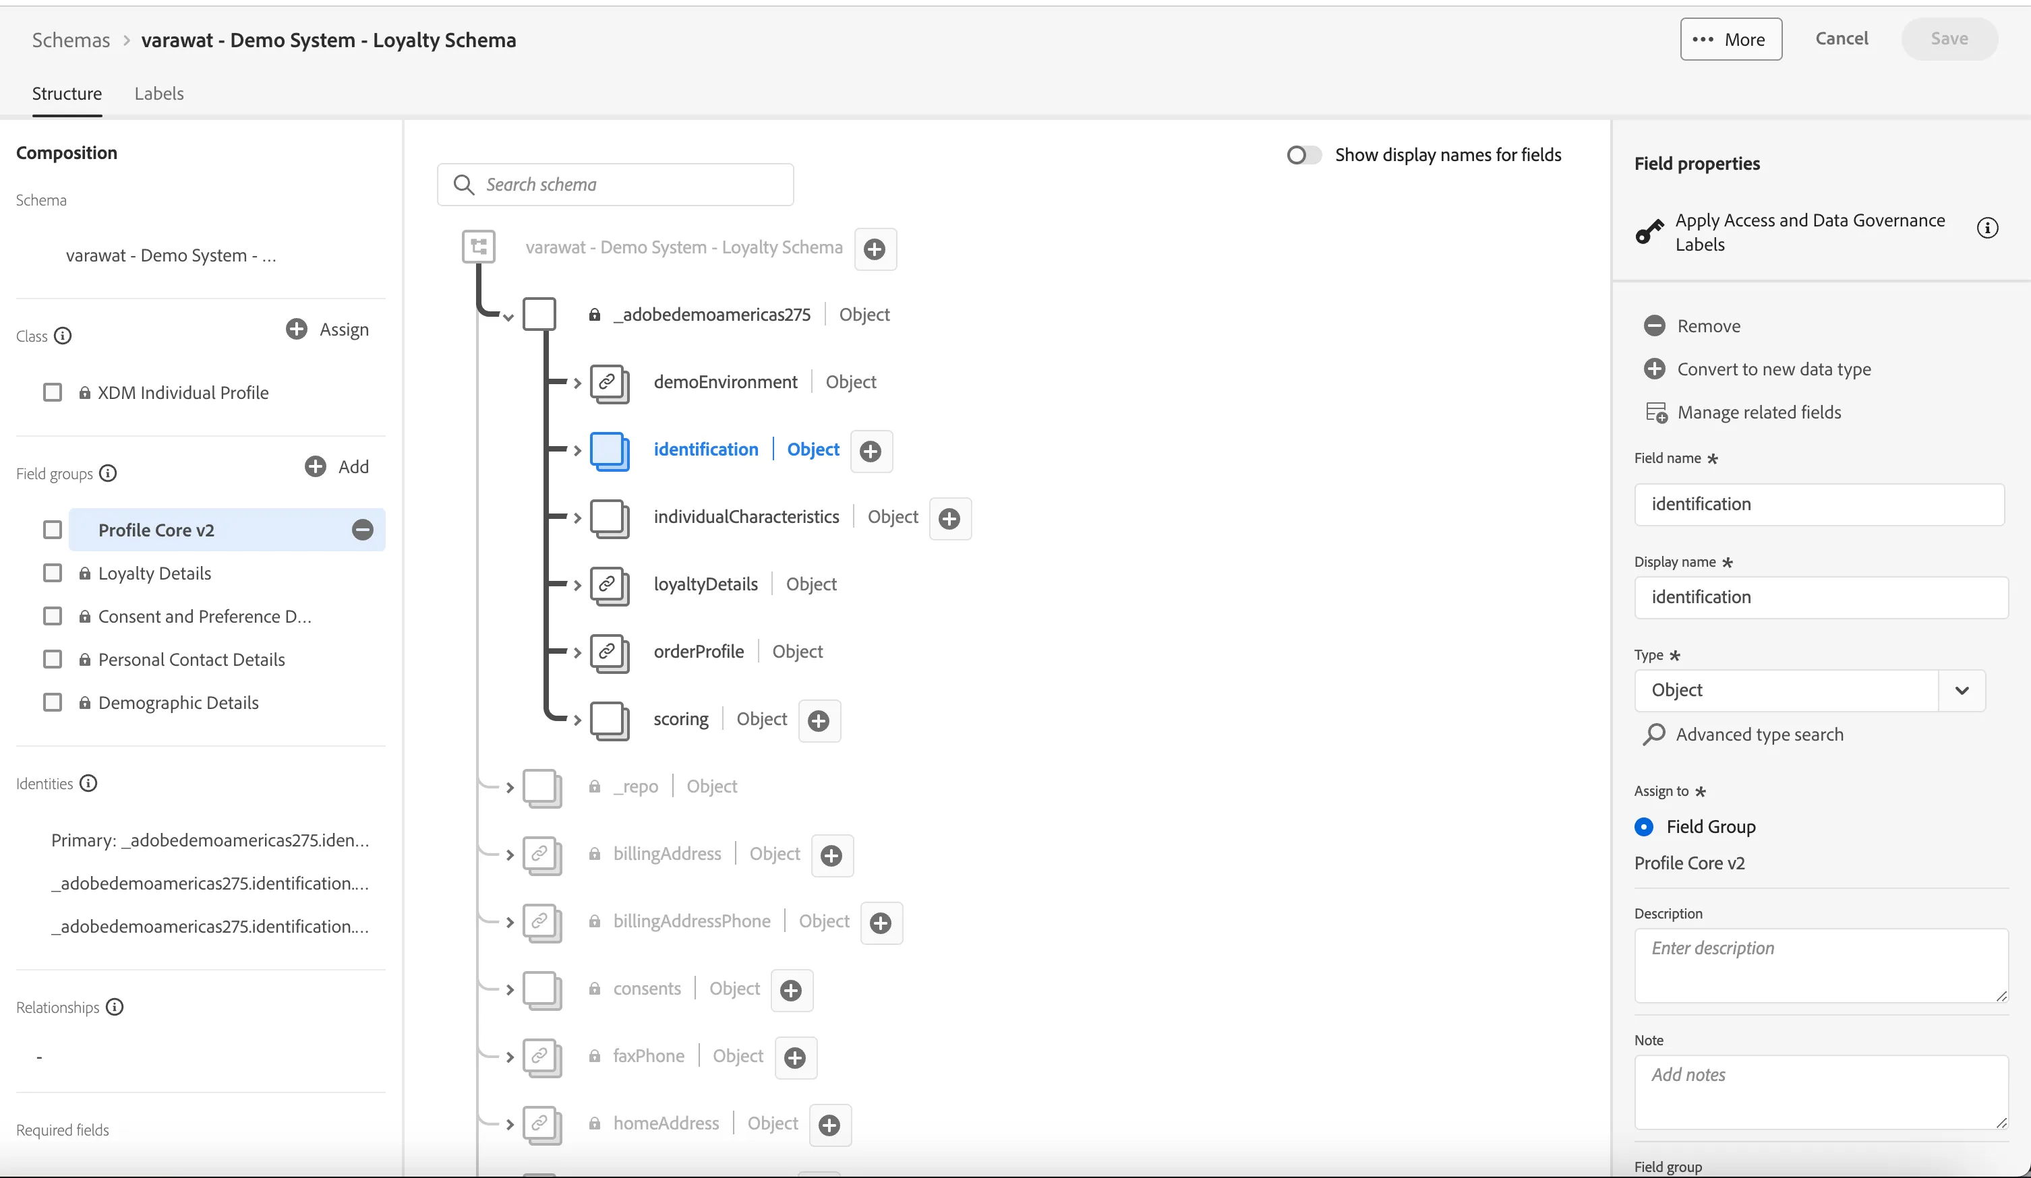
Task: Click Assign for Class
Action: pyautogui.click(x=327, y=330)
